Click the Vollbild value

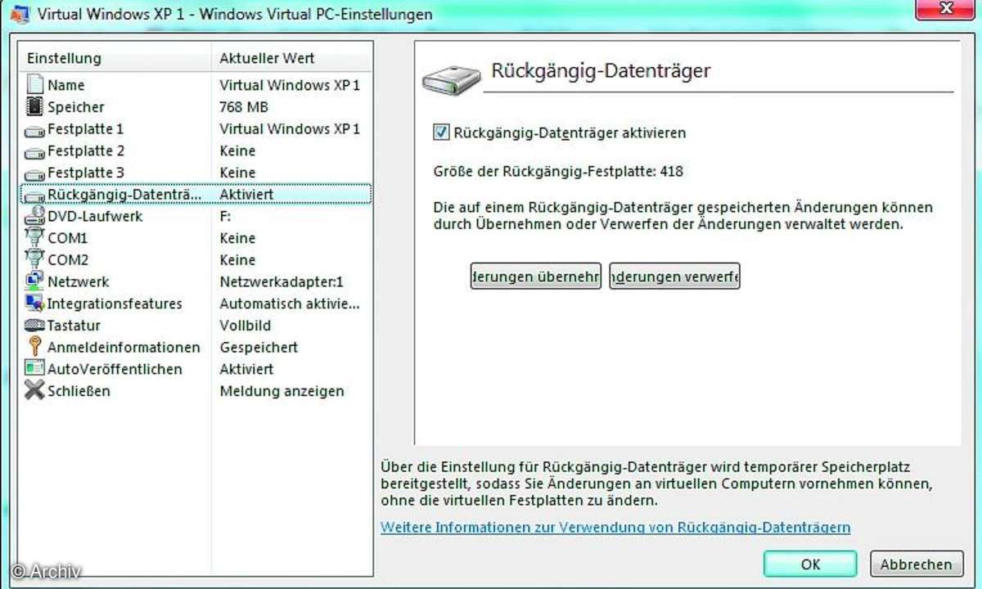pyautogui.click(x=245, y=326)
